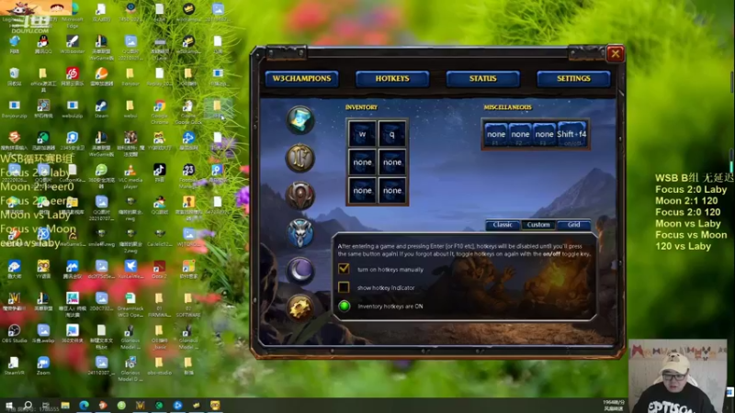Select the Google Chrome desktop icon
Screen dimensions: 735x413
click(159, 111)
